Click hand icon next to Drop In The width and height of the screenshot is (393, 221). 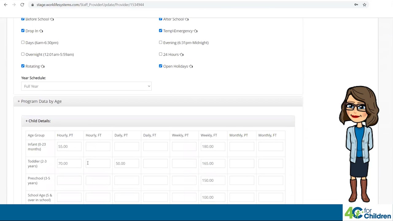click(x=41, y=31)
